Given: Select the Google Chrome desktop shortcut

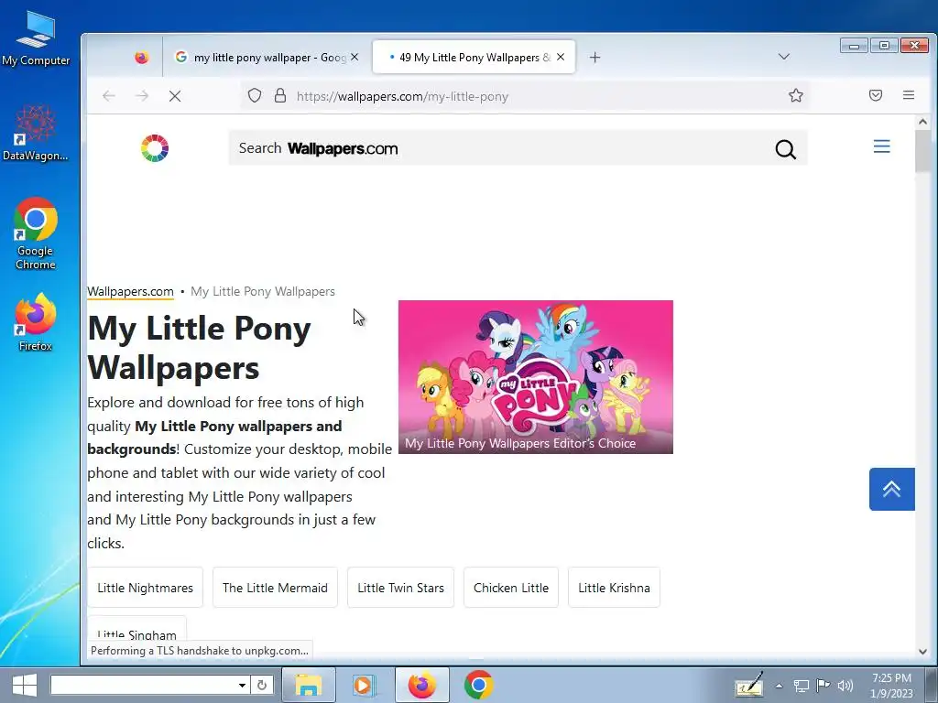Looking at the screenshot, I should point(36,233).
